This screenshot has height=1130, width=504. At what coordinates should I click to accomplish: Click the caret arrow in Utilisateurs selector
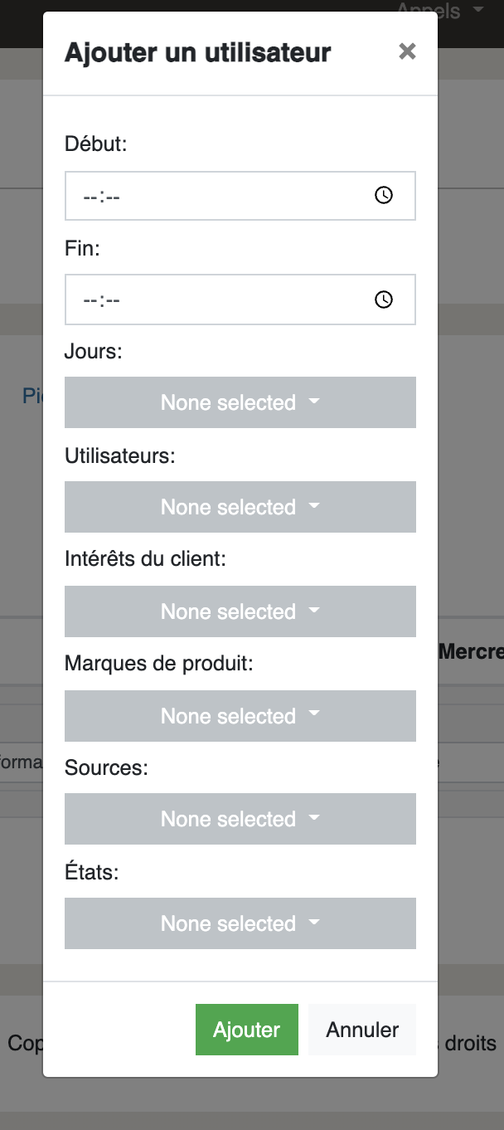click(313, 506)
